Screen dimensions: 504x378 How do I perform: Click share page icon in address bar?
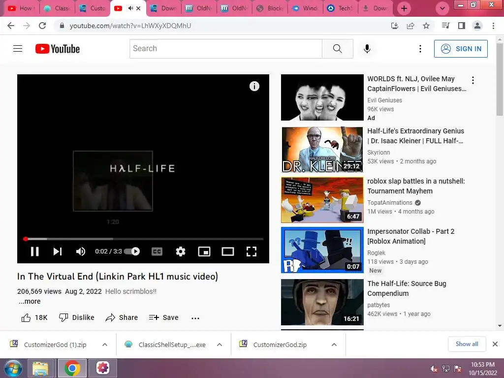tap(410, 26)
